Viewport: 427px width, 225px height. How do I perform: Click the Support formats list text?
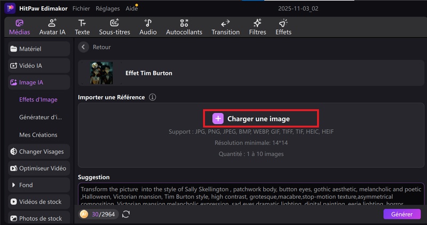251,132
